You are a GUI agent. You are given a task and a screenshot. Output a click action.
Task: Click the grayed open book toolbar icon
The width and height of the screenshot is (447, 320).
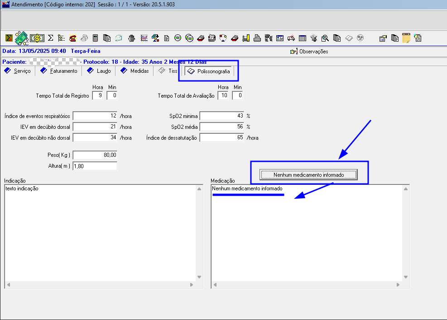tap(349, 38)
